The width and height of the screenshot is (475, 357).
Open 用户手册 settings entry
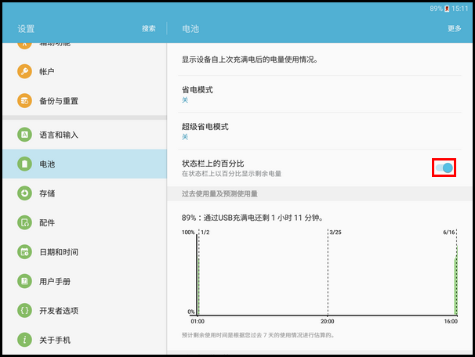(85, 281)
